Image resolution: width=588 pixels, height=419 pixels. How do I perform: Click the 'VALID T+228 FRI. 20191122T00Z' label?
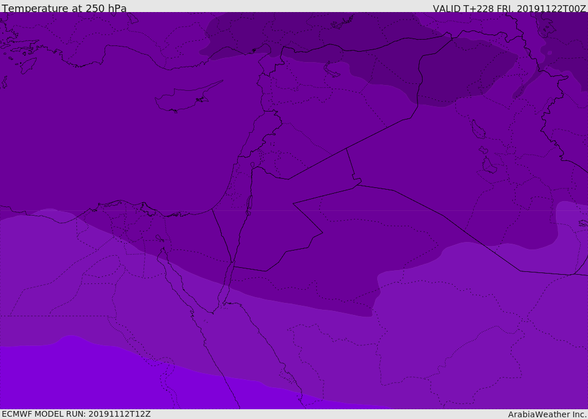(x=509, y=9)
